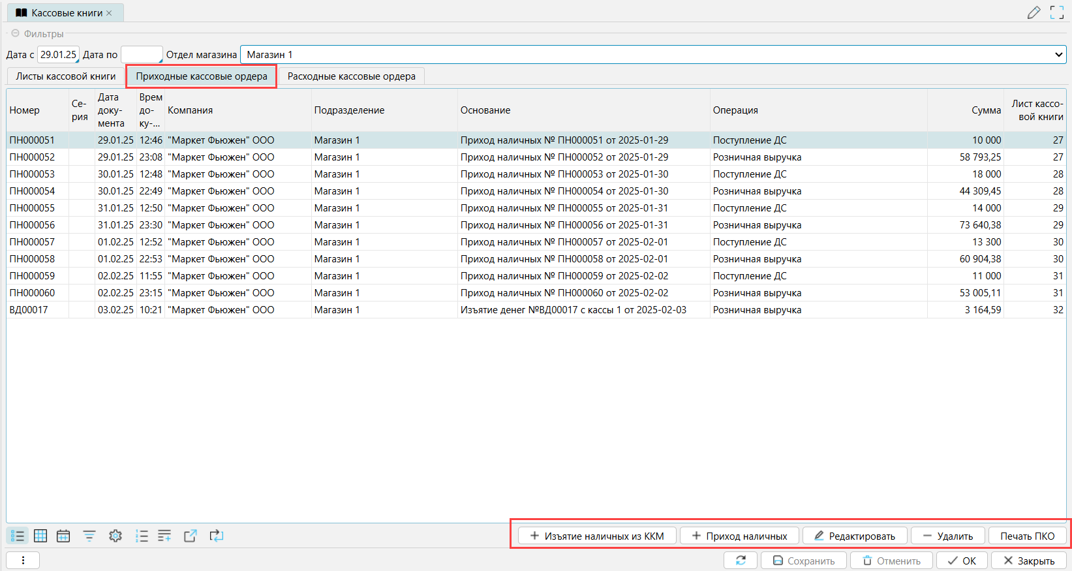The width and height of the screenshot is (1072, 571).
Task: Click the refresh arrows button
Action: pos(741,561)
